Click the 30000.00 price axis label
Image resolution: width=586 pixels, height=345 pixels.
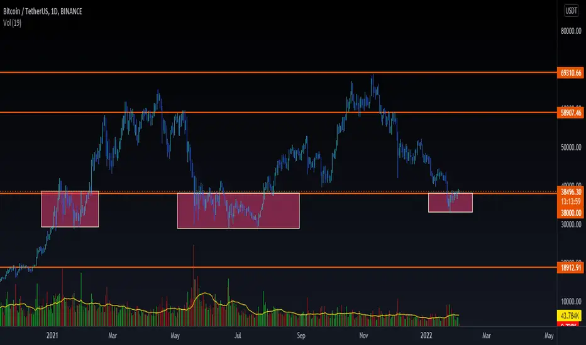click(571, 225)
